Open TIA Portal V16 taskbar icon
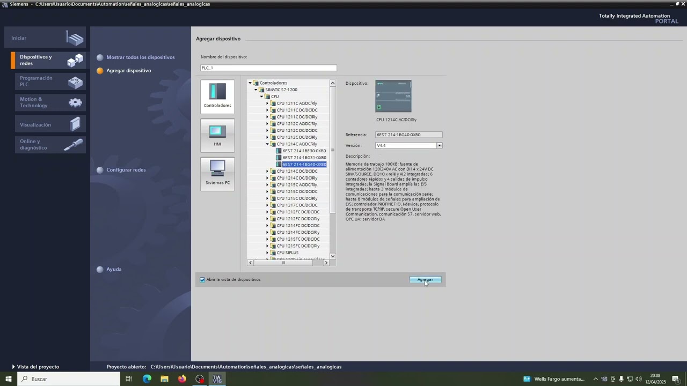The image size is (687, 386). click(x=217, y=379)
